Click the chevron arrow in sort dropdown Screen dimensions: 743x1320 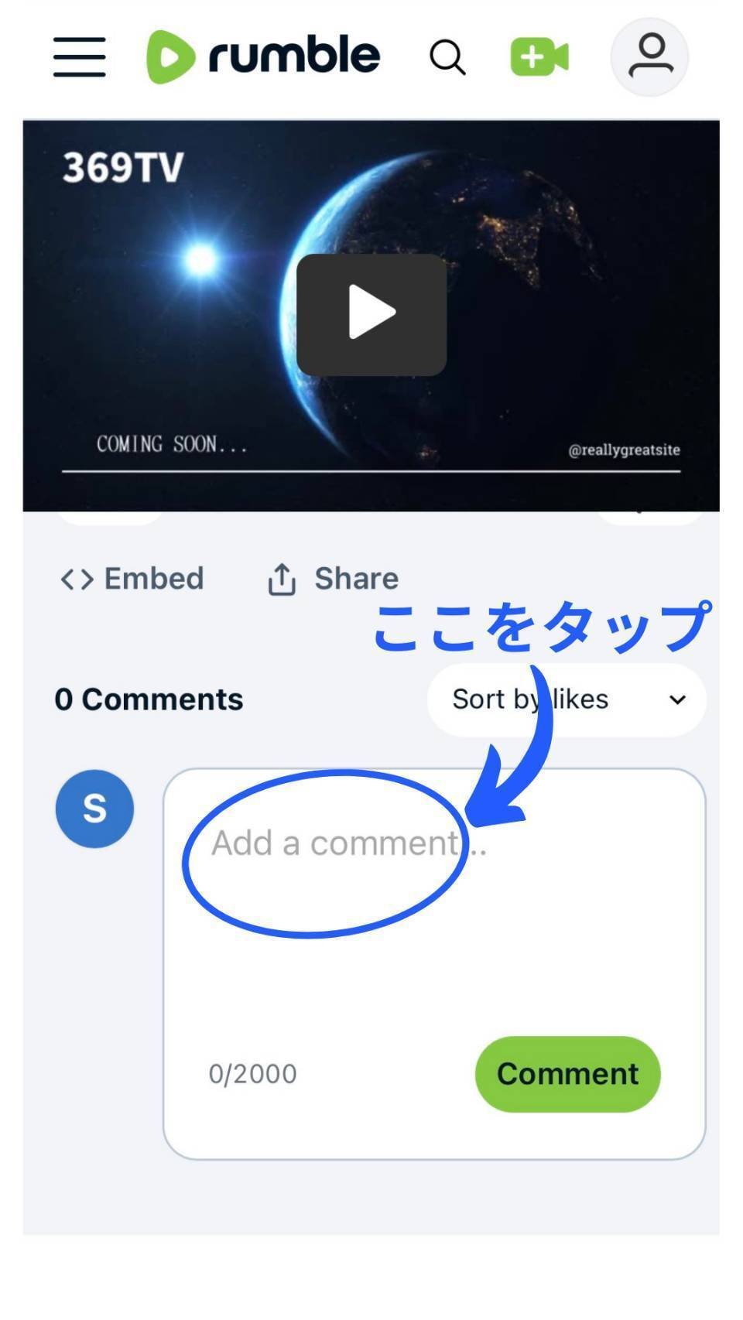pyautogui.click(x=677, y=700)
